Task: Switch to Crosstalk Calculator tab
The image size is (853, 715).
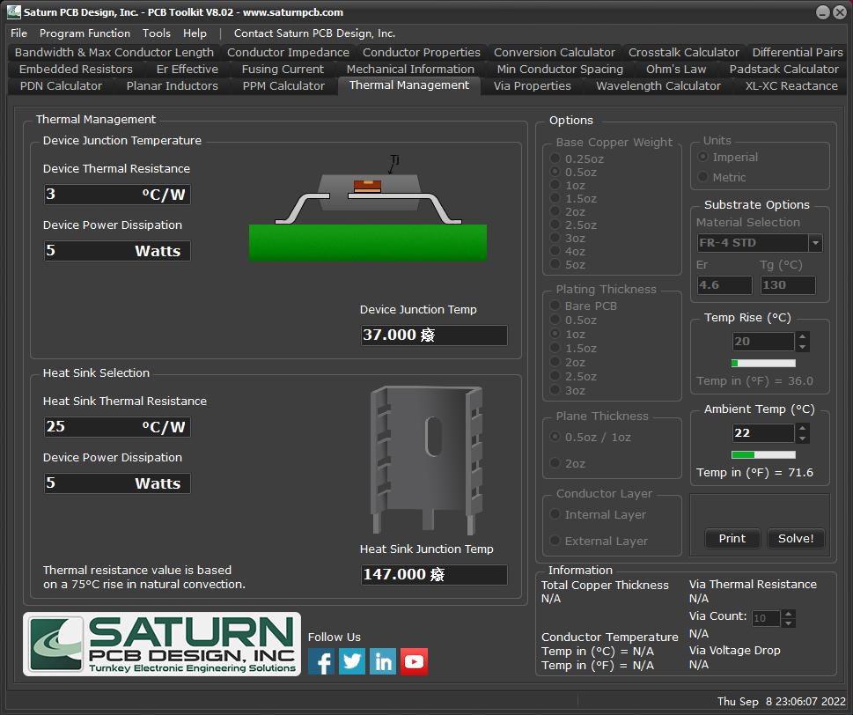Action: tap(683, 52)
